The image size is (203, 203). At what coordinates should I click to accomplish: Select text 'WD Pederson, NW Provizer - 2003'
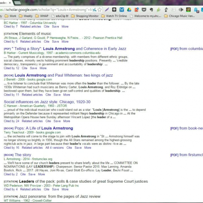click(27, 186)
